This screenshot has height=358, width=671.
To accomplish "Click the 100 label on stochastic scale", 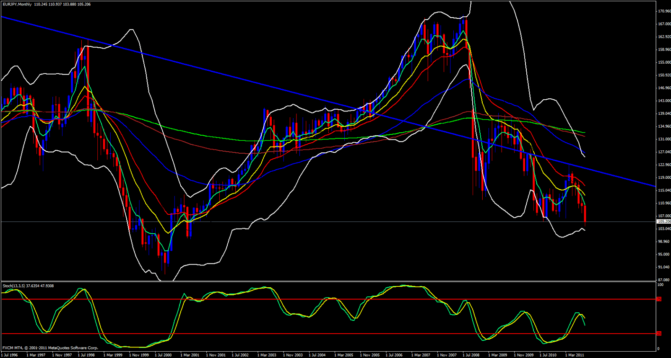I will pos(660,285).
